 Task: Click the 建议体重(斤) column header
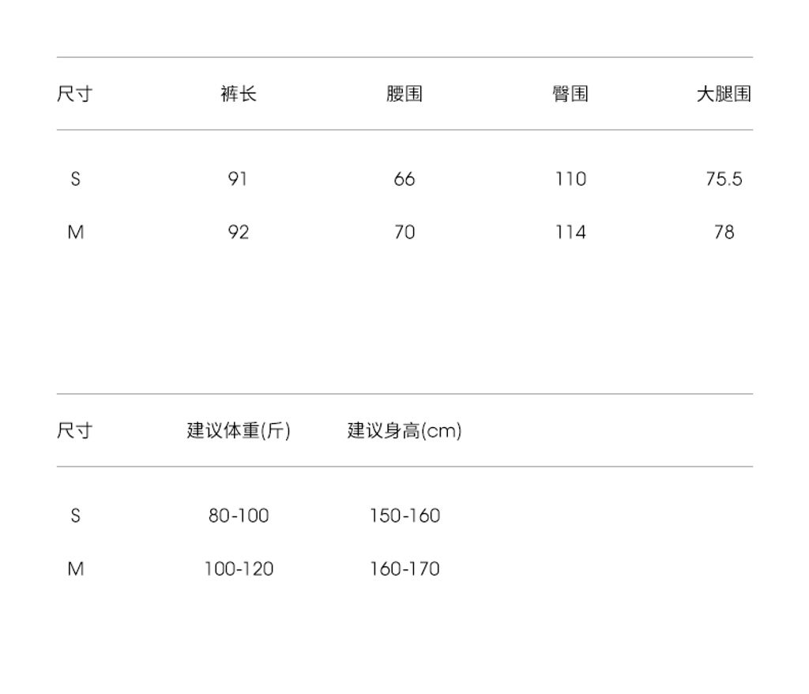pyautogui.click(x=239, y=430)
